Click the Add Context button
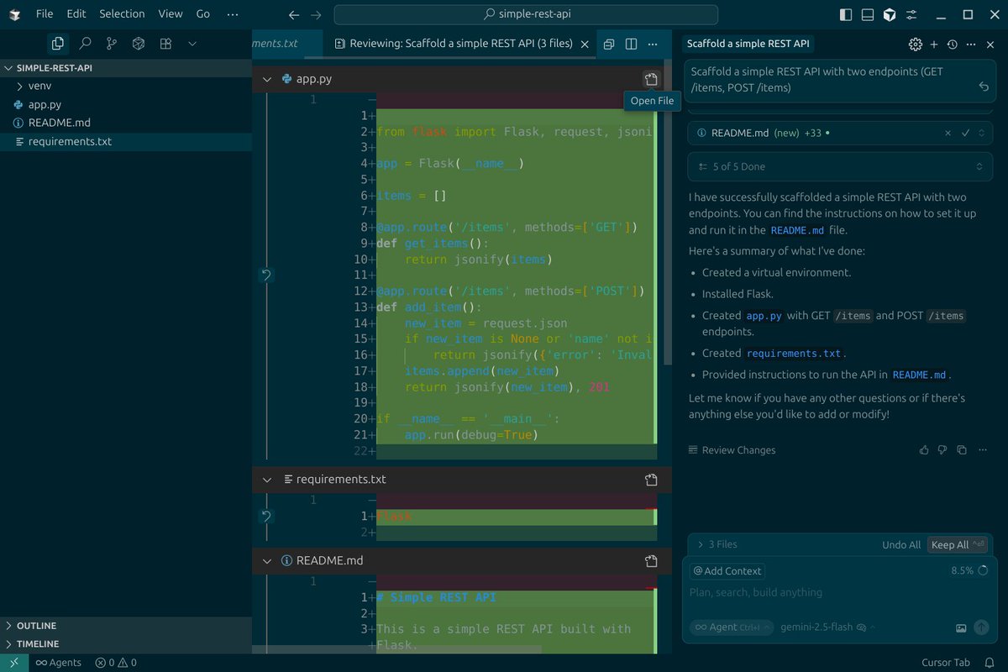This screenshot has width=1008, height=672. [x=727, y=571]
